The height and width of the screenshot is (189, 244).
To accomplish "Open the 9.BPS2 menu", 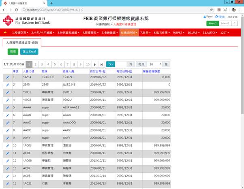I will (179, 33).
